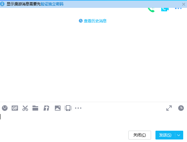Expand the input area with arrows icon
This screenshot has height=142, width=187.
click(169, 108)
